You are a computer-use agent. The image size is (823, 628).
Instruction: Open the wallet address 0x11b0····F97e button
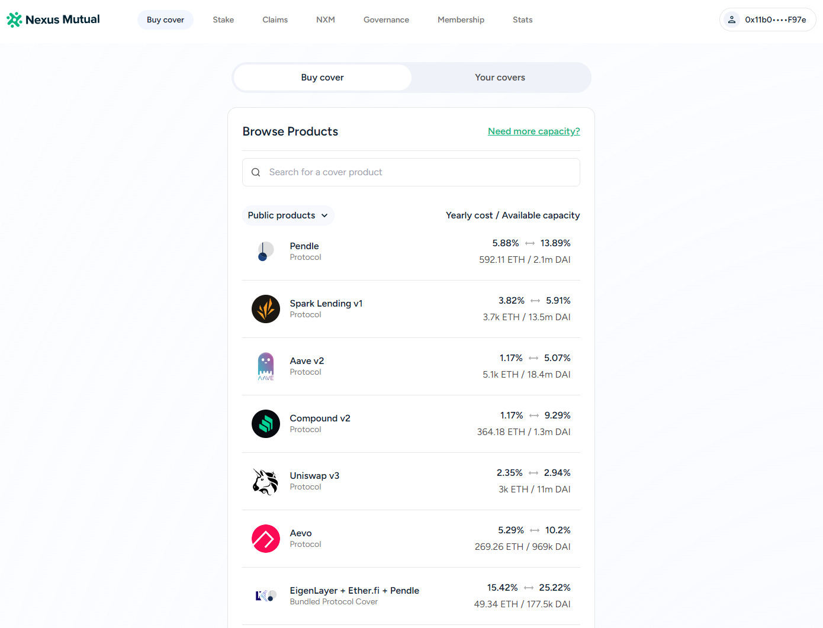point(768,20)
